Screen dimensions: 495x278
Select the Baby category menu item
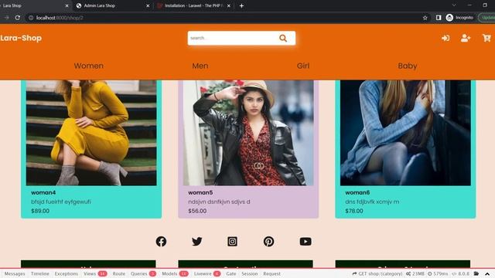pyautogui.click(x=408, y=66)
